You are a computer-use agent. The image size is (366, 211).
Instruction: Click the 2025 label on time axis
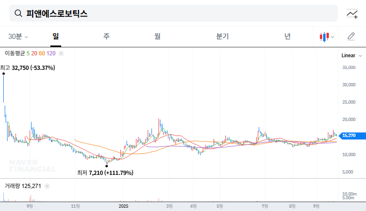pyautogui.click(x=123, y=206)
